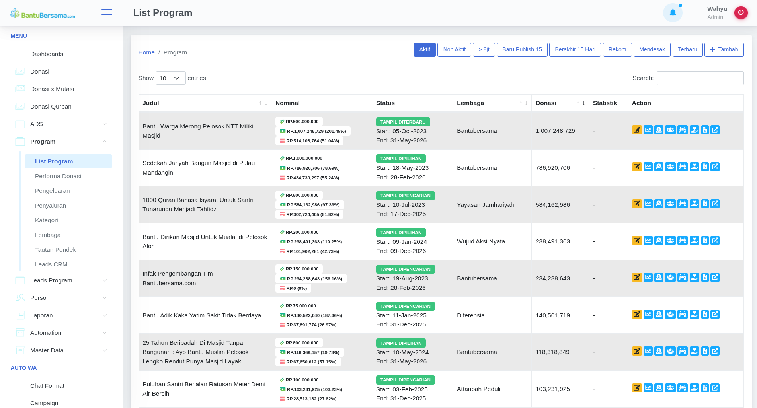Collapse the Program sidebar menu
The height and width of the screenshot is (408, 757).
pos(61,142)
